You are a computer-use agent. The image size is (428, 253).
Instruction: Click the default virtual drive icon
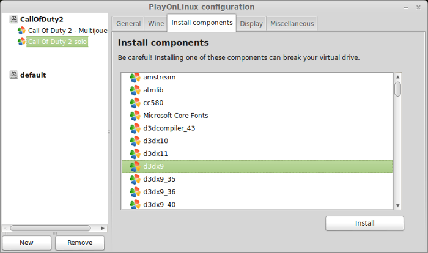(13, 75)
